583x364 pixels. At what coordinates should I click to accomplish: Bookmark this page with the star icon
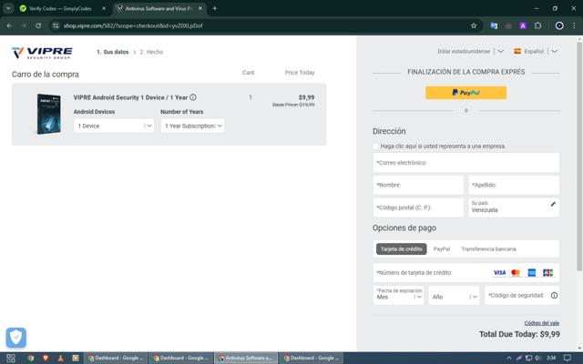[474, 25]
